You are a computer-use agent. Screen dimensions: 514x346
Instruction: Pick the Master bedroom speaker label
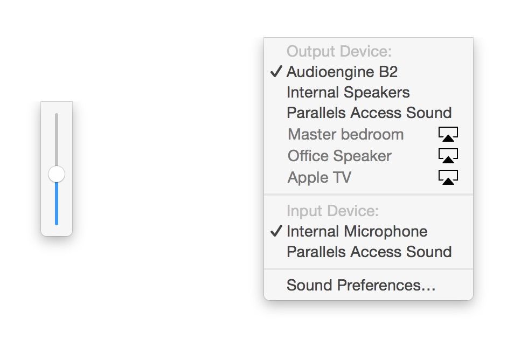[x=345, y=134]
